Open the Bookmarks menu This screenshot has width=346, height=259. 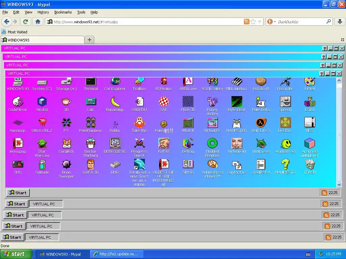(63, 12)
